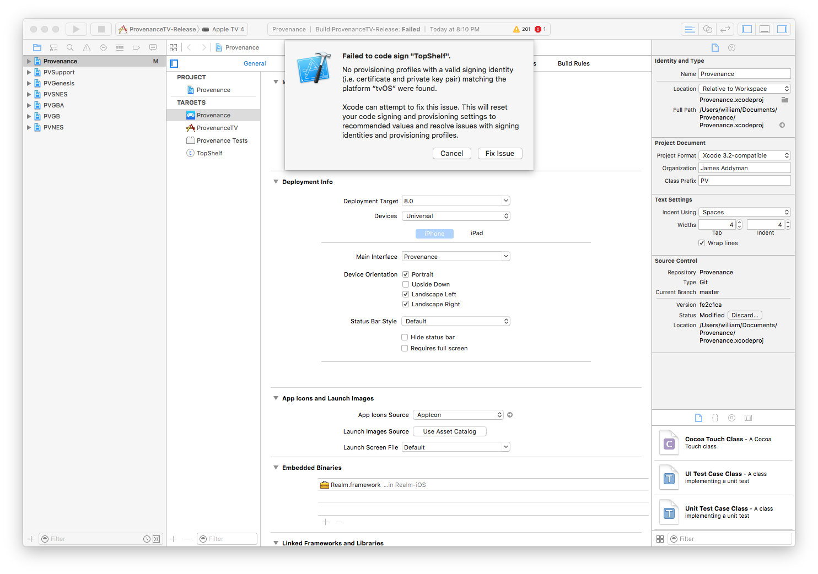Disable Landscape Right orientation
Viewport: 818px width, 574px height.
coord(406,304)
